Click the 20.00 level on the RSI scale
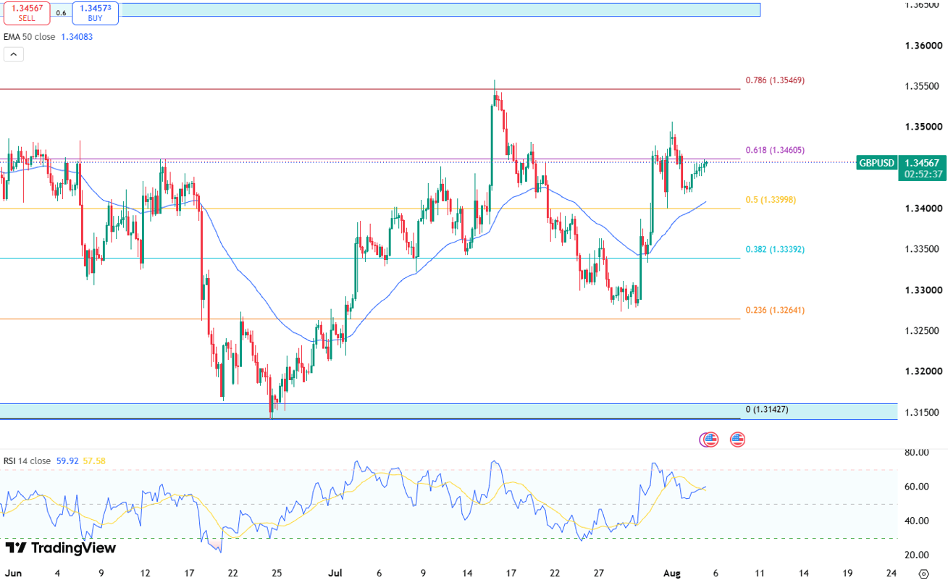Image resolution: width=948 pixels, height=580 pixels. 918,555
